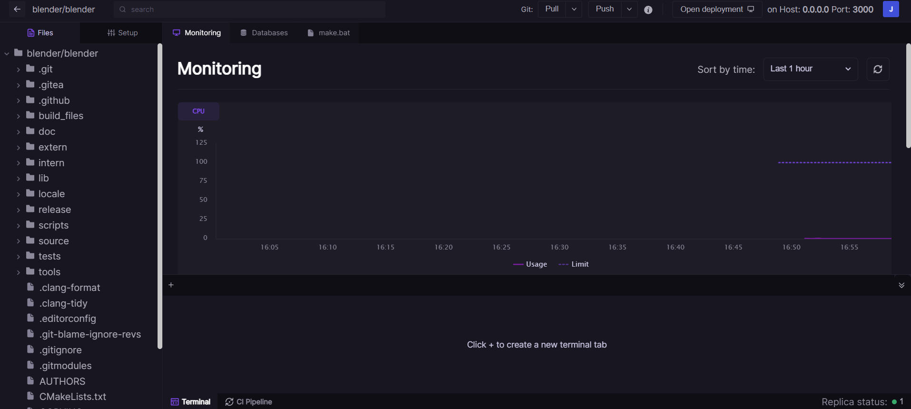Collapse the terminal panel using double chevron

pos(901,285)
